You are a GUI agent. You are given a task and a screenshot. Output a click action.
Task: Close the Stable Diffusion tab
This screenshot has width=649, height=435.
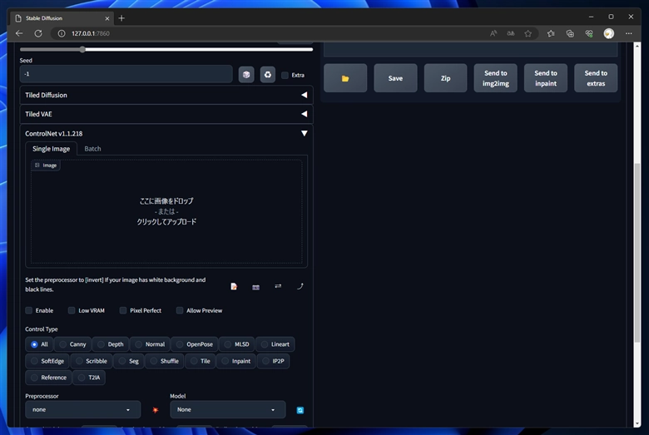pos(107,18)
